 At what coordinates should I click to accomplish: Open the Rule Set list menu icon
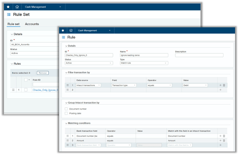[x=9, y=14]
